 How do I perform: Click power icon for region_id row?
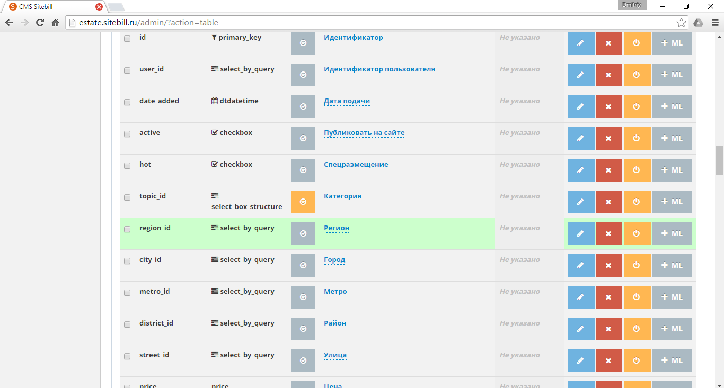pyautogui.click(x=637, y=234)
